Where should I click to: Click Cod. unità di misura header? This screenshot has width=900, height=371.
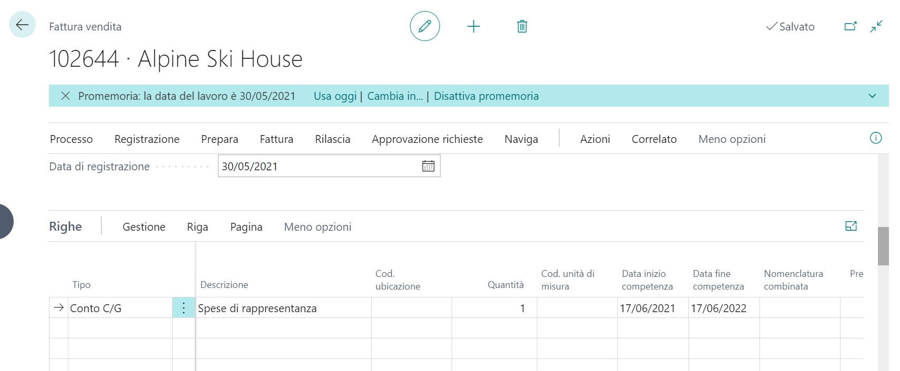567,280
